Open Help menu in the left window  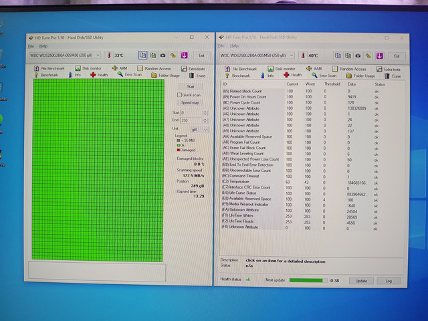(x=43, y=46)
